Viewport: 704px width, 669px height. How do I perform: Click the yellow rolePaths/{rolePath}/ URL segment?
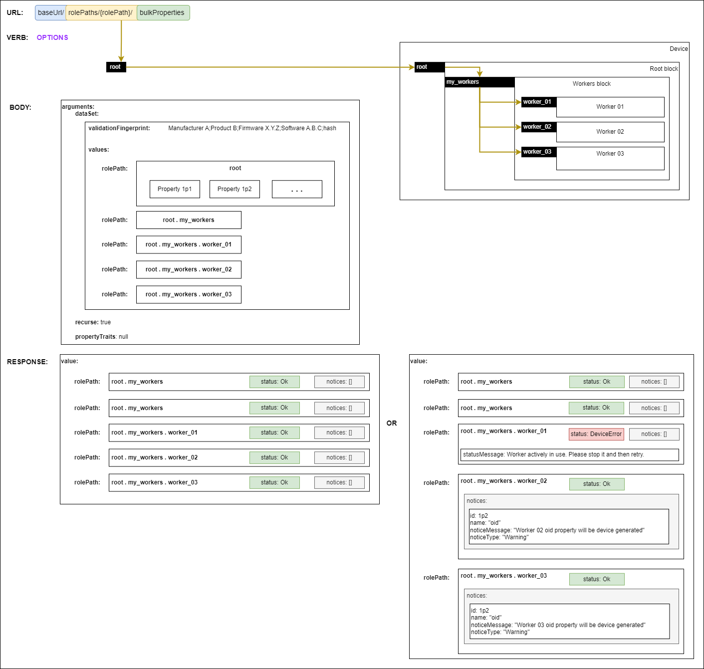coord(101,12)
